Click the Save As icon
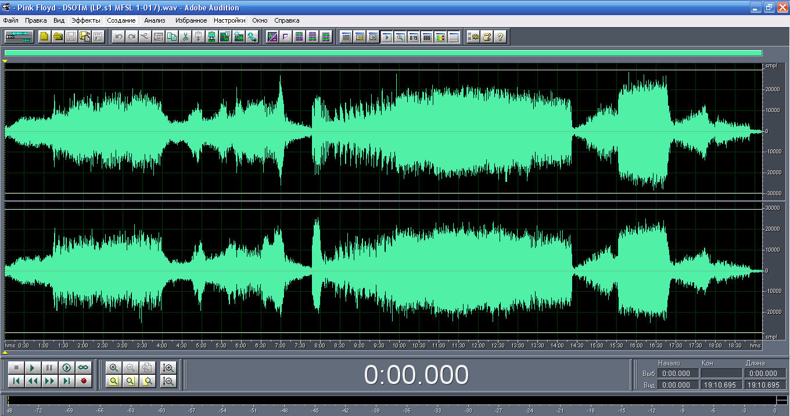 (x=85, y=37)
